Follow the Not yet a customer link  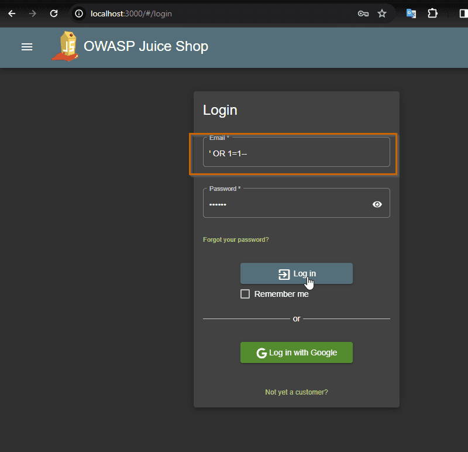(x=297, y=392)
